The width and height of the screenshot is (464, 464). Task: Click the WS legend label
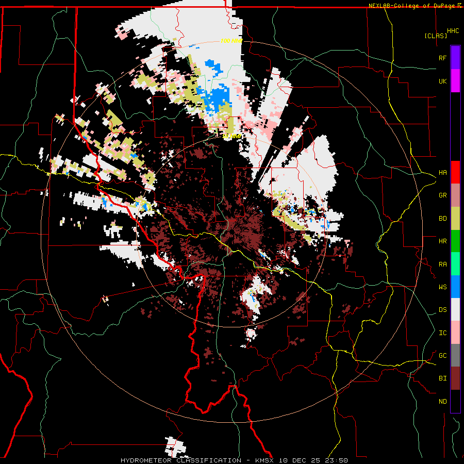[x=442, y=287]
